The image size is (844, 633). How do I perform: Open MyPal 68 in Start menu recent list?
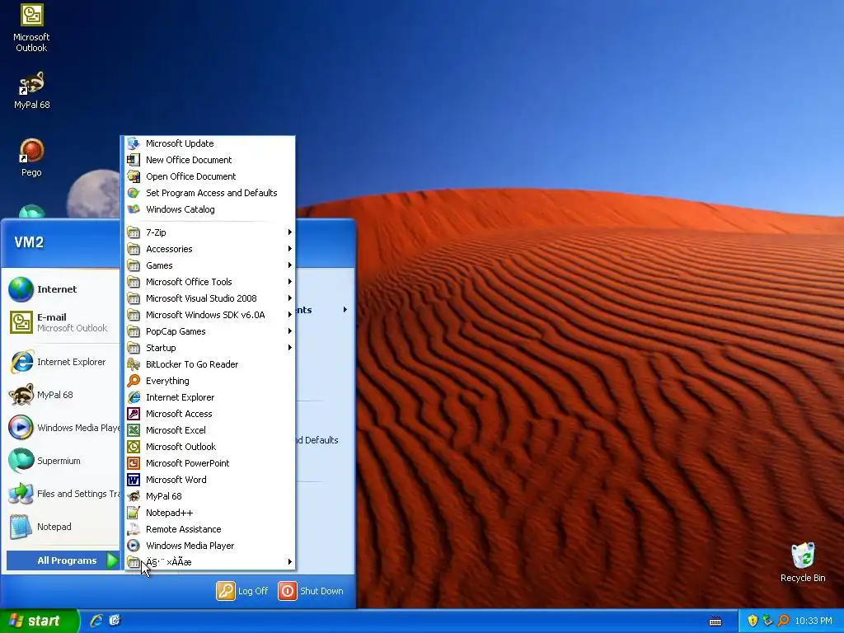(63, 395)
